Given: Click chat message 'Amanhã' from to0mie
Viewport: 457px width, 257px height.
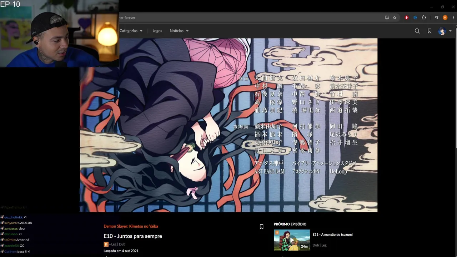Looking at the screenshot, I should point(15,240).
